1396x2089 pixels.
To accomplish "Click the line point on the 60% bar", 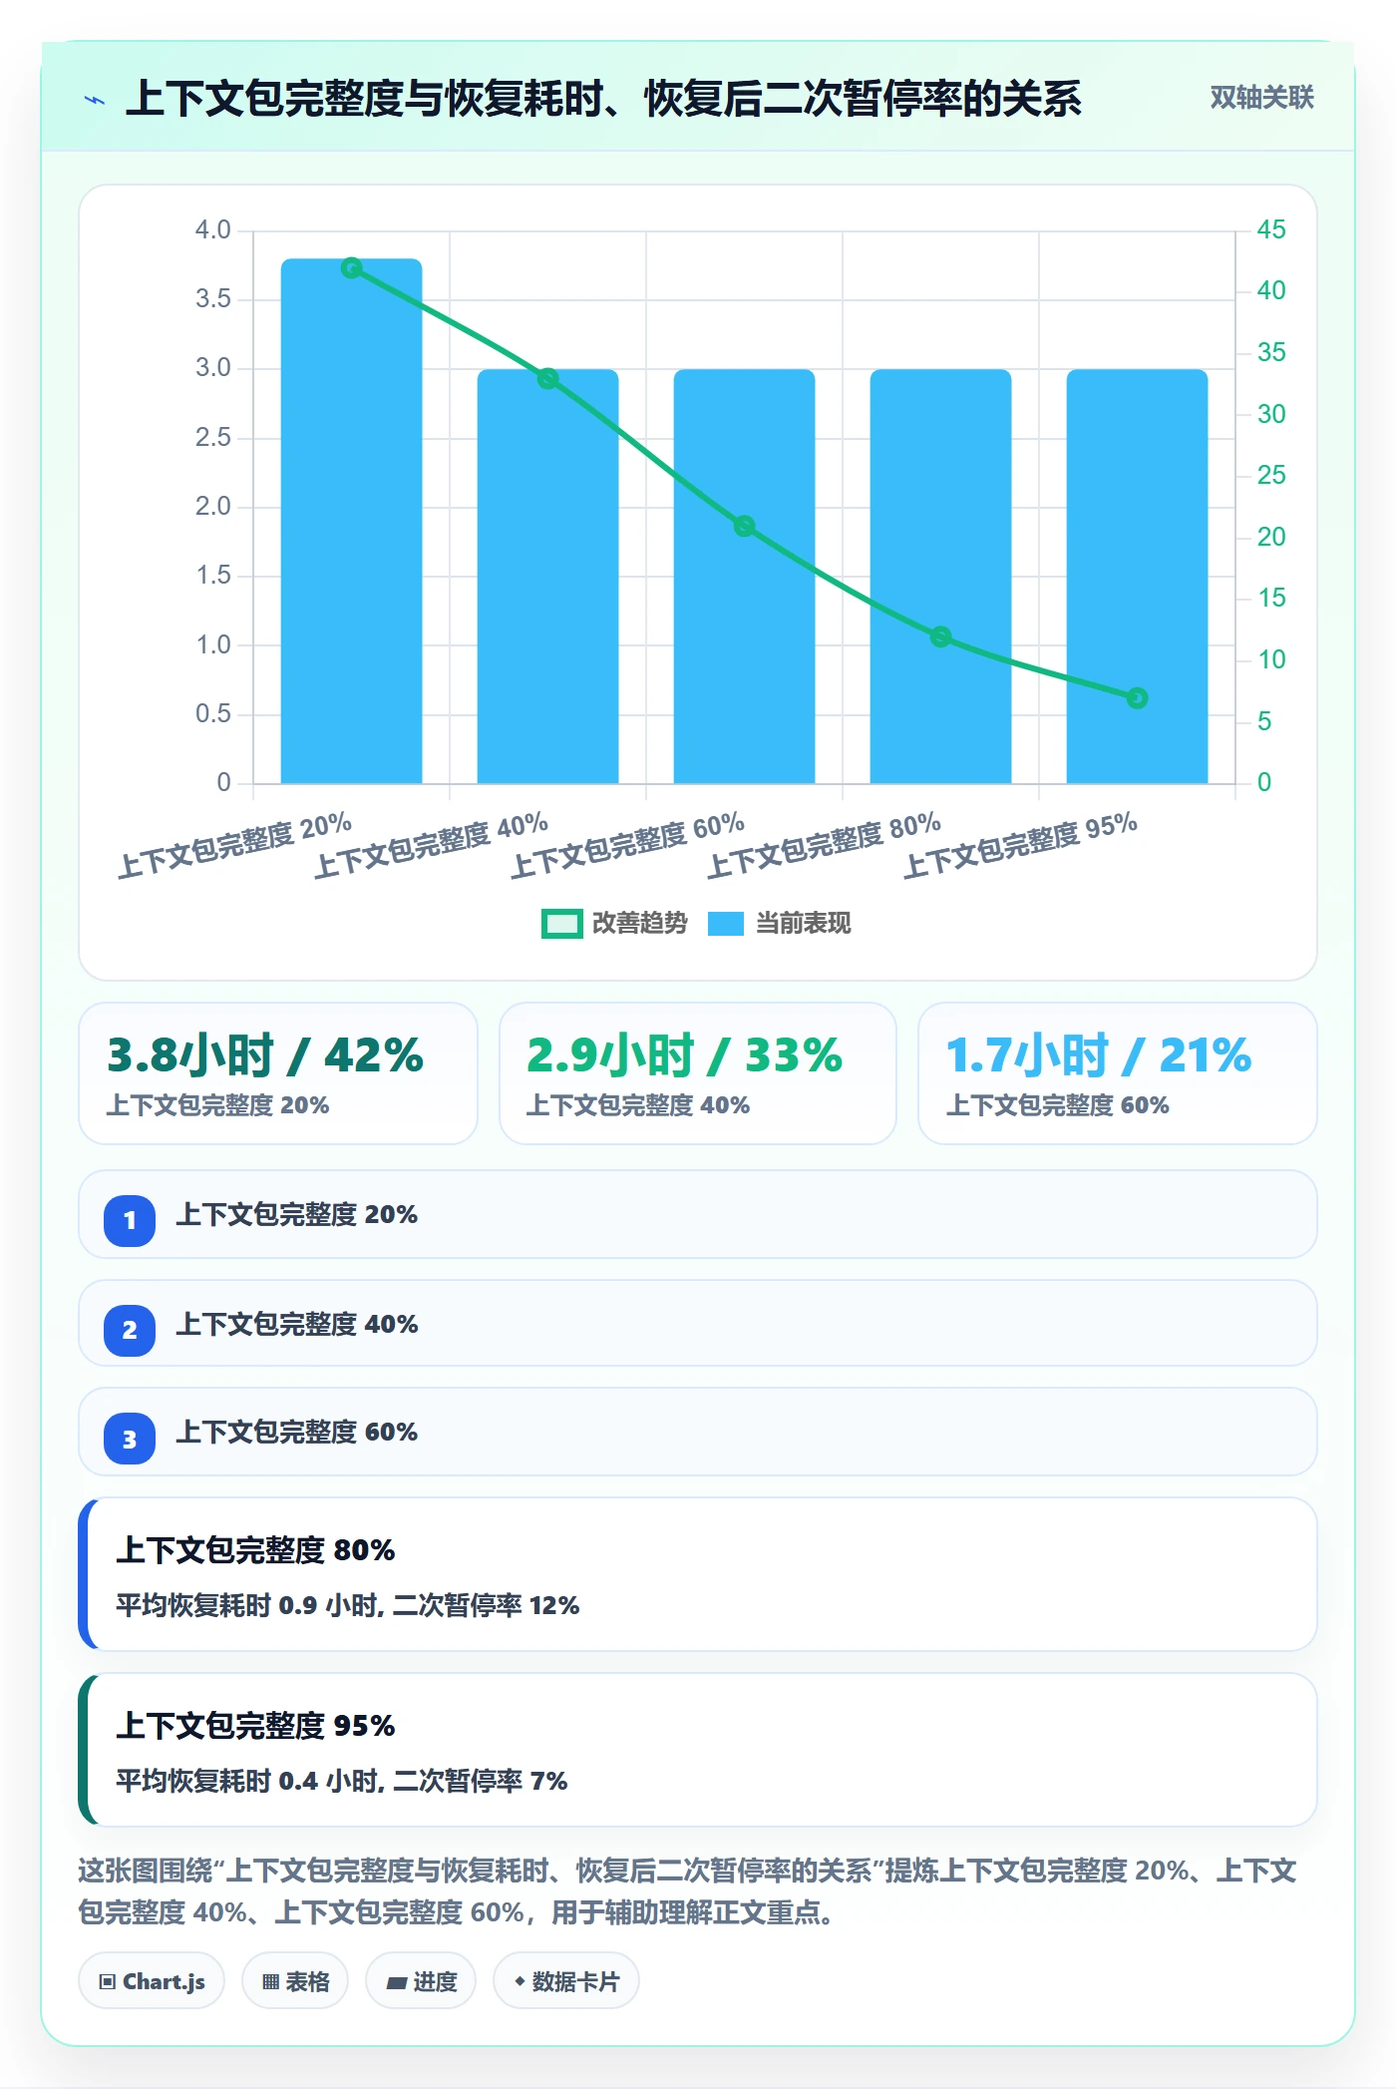I will coord(744,526).
